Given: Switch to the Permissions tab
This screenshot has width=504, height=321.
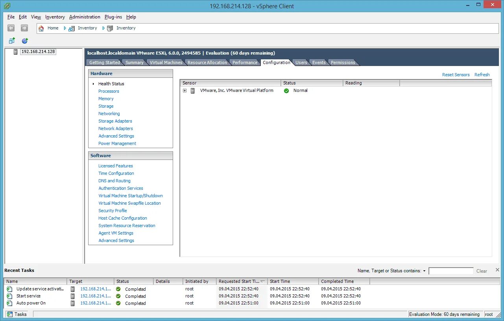Looking at the screenshot, I should pos(343,62).
